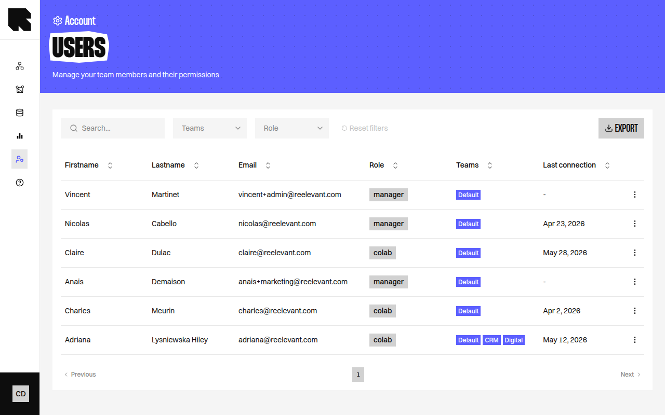Open actions menu for Adriana Lysniewska Hiley
This screenshot has width=665, height=415.
pyautogui.click(x=634, y=340)
